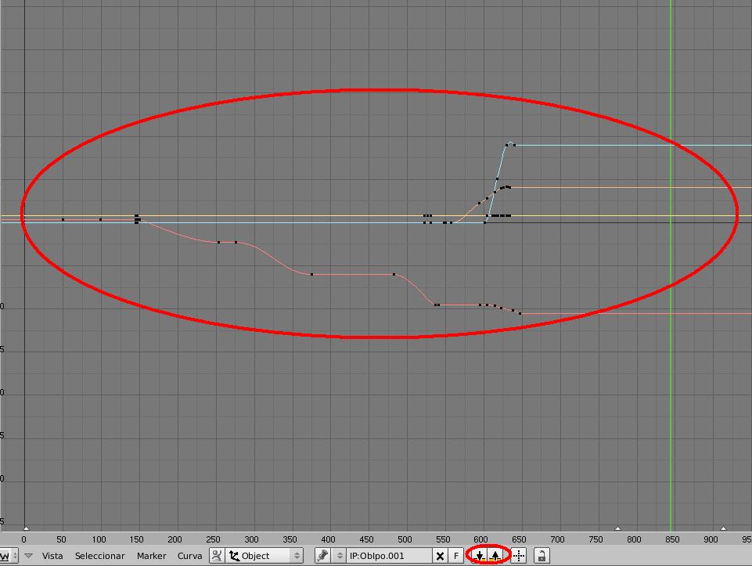Open the browse arrows before IP:ObIpo.001

340,556
